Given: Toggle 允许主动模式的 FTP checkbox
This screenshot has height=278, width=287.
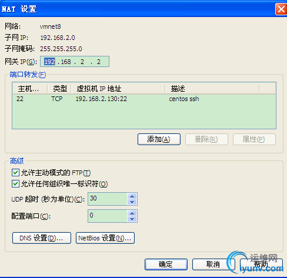Looking at the screenshot, I should 15,173.
